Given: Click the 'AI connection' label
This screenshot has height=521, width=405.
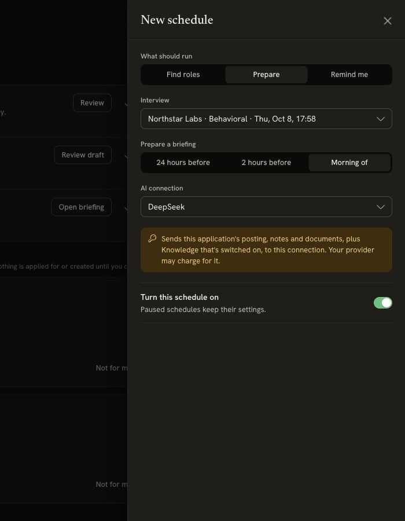Looking at the screenshot, I should (161, 188).
